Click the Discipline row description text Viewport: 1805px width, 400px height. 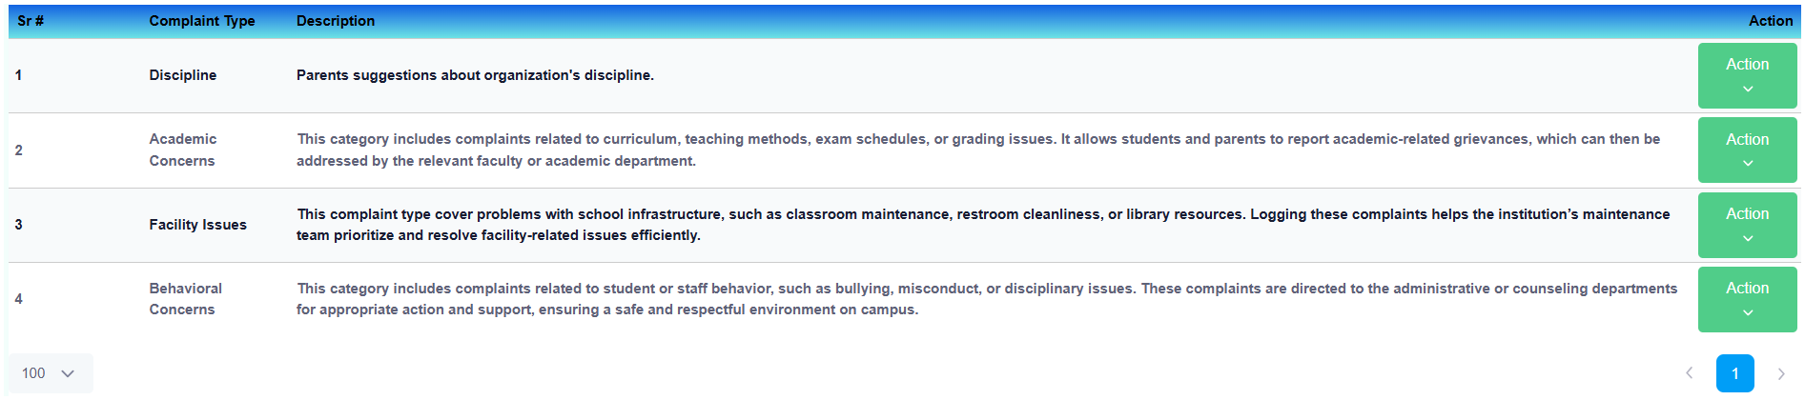click(475, 75)
